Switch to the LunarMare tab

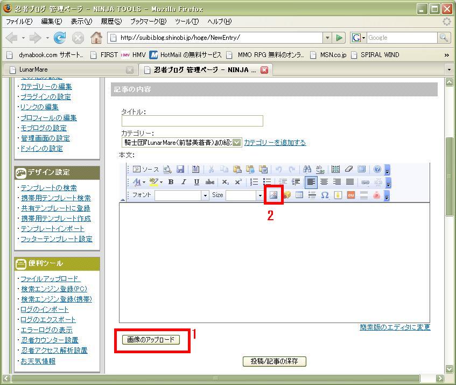[71, 70]
